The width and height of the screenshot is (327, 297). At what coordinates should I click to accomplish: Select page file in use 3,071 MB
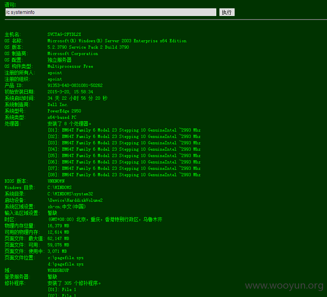[57, 251]
